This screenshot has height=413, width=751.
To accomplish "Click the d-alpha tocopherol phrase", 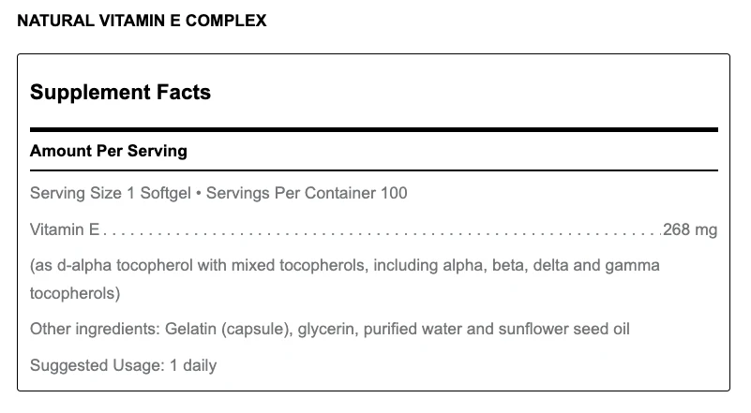I will (x=125, y=266).
